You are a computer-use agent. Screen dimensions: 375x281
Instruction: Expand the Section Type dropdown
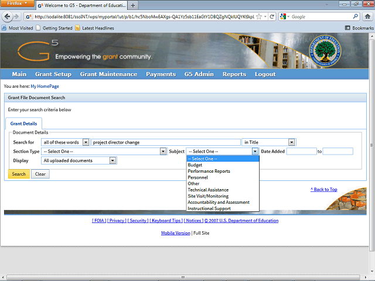tap(163, 151)
